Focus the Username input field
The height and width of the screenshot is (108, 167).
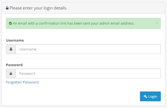(88, 49)
